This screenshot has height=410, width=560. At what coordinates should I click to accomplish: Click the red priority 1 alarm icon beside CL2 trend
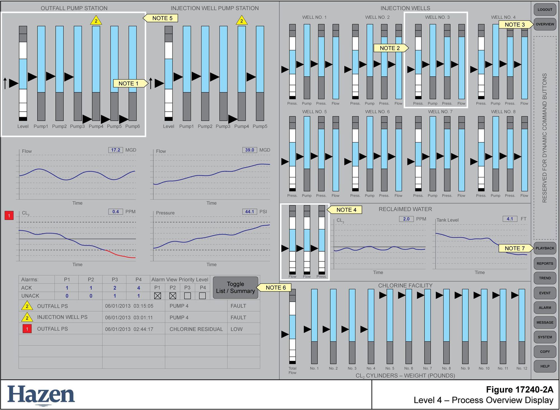coord(9,216)
